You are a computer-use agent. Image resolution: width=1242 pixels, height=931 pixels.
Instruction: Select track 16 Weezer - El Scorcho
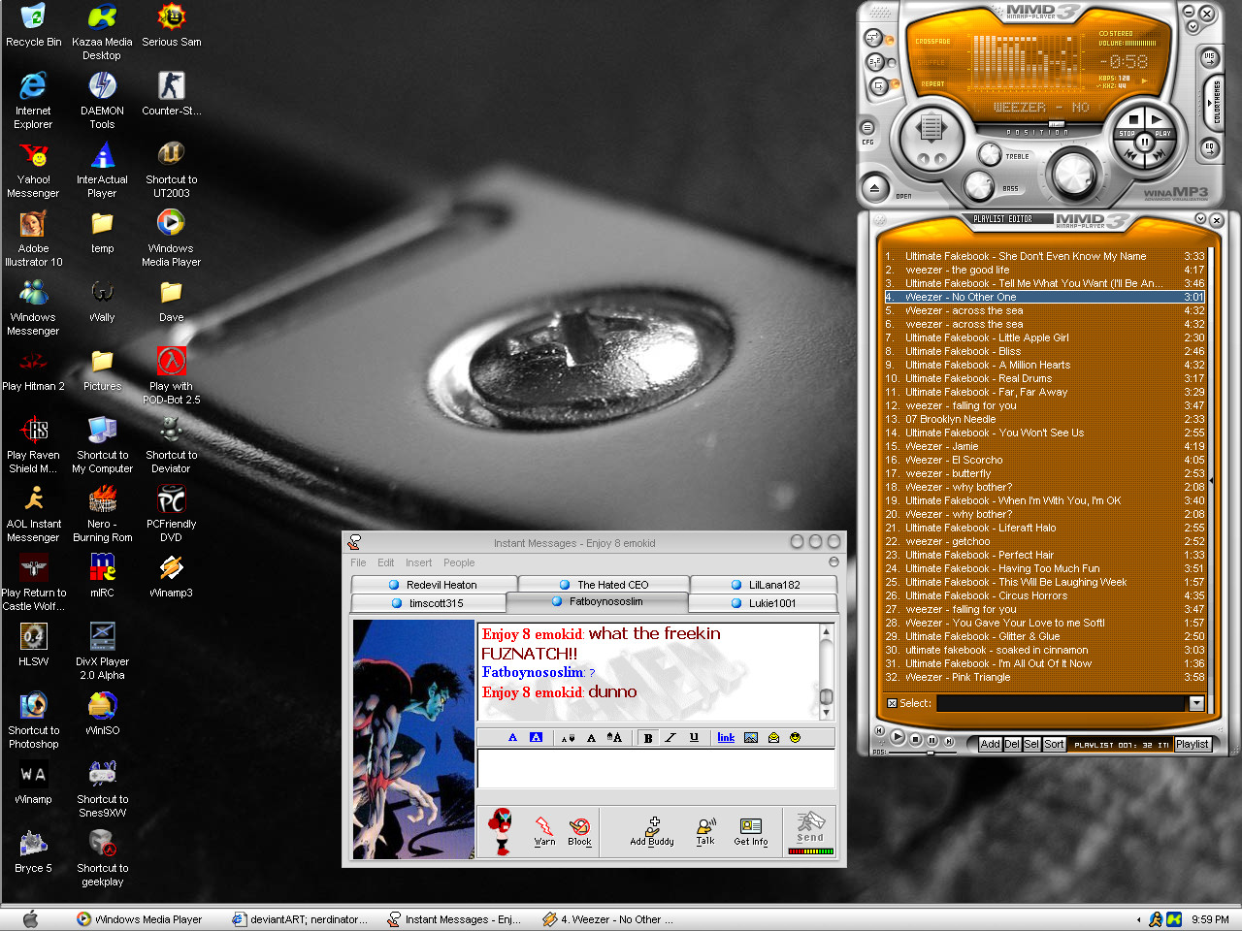pyautogui.click(x=1044, y=460)
